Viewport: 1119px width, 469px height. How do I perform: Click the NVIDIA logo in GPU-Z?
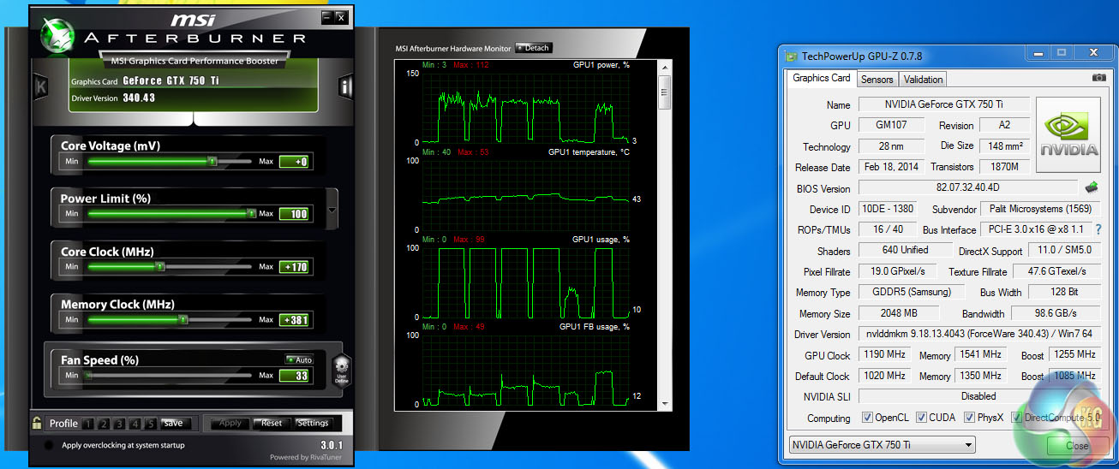pos(1068,137)
